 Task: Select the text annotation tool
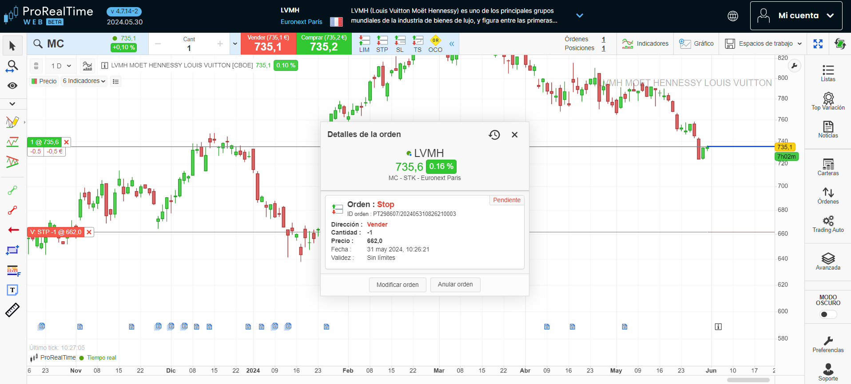click(x=12, y=290)
